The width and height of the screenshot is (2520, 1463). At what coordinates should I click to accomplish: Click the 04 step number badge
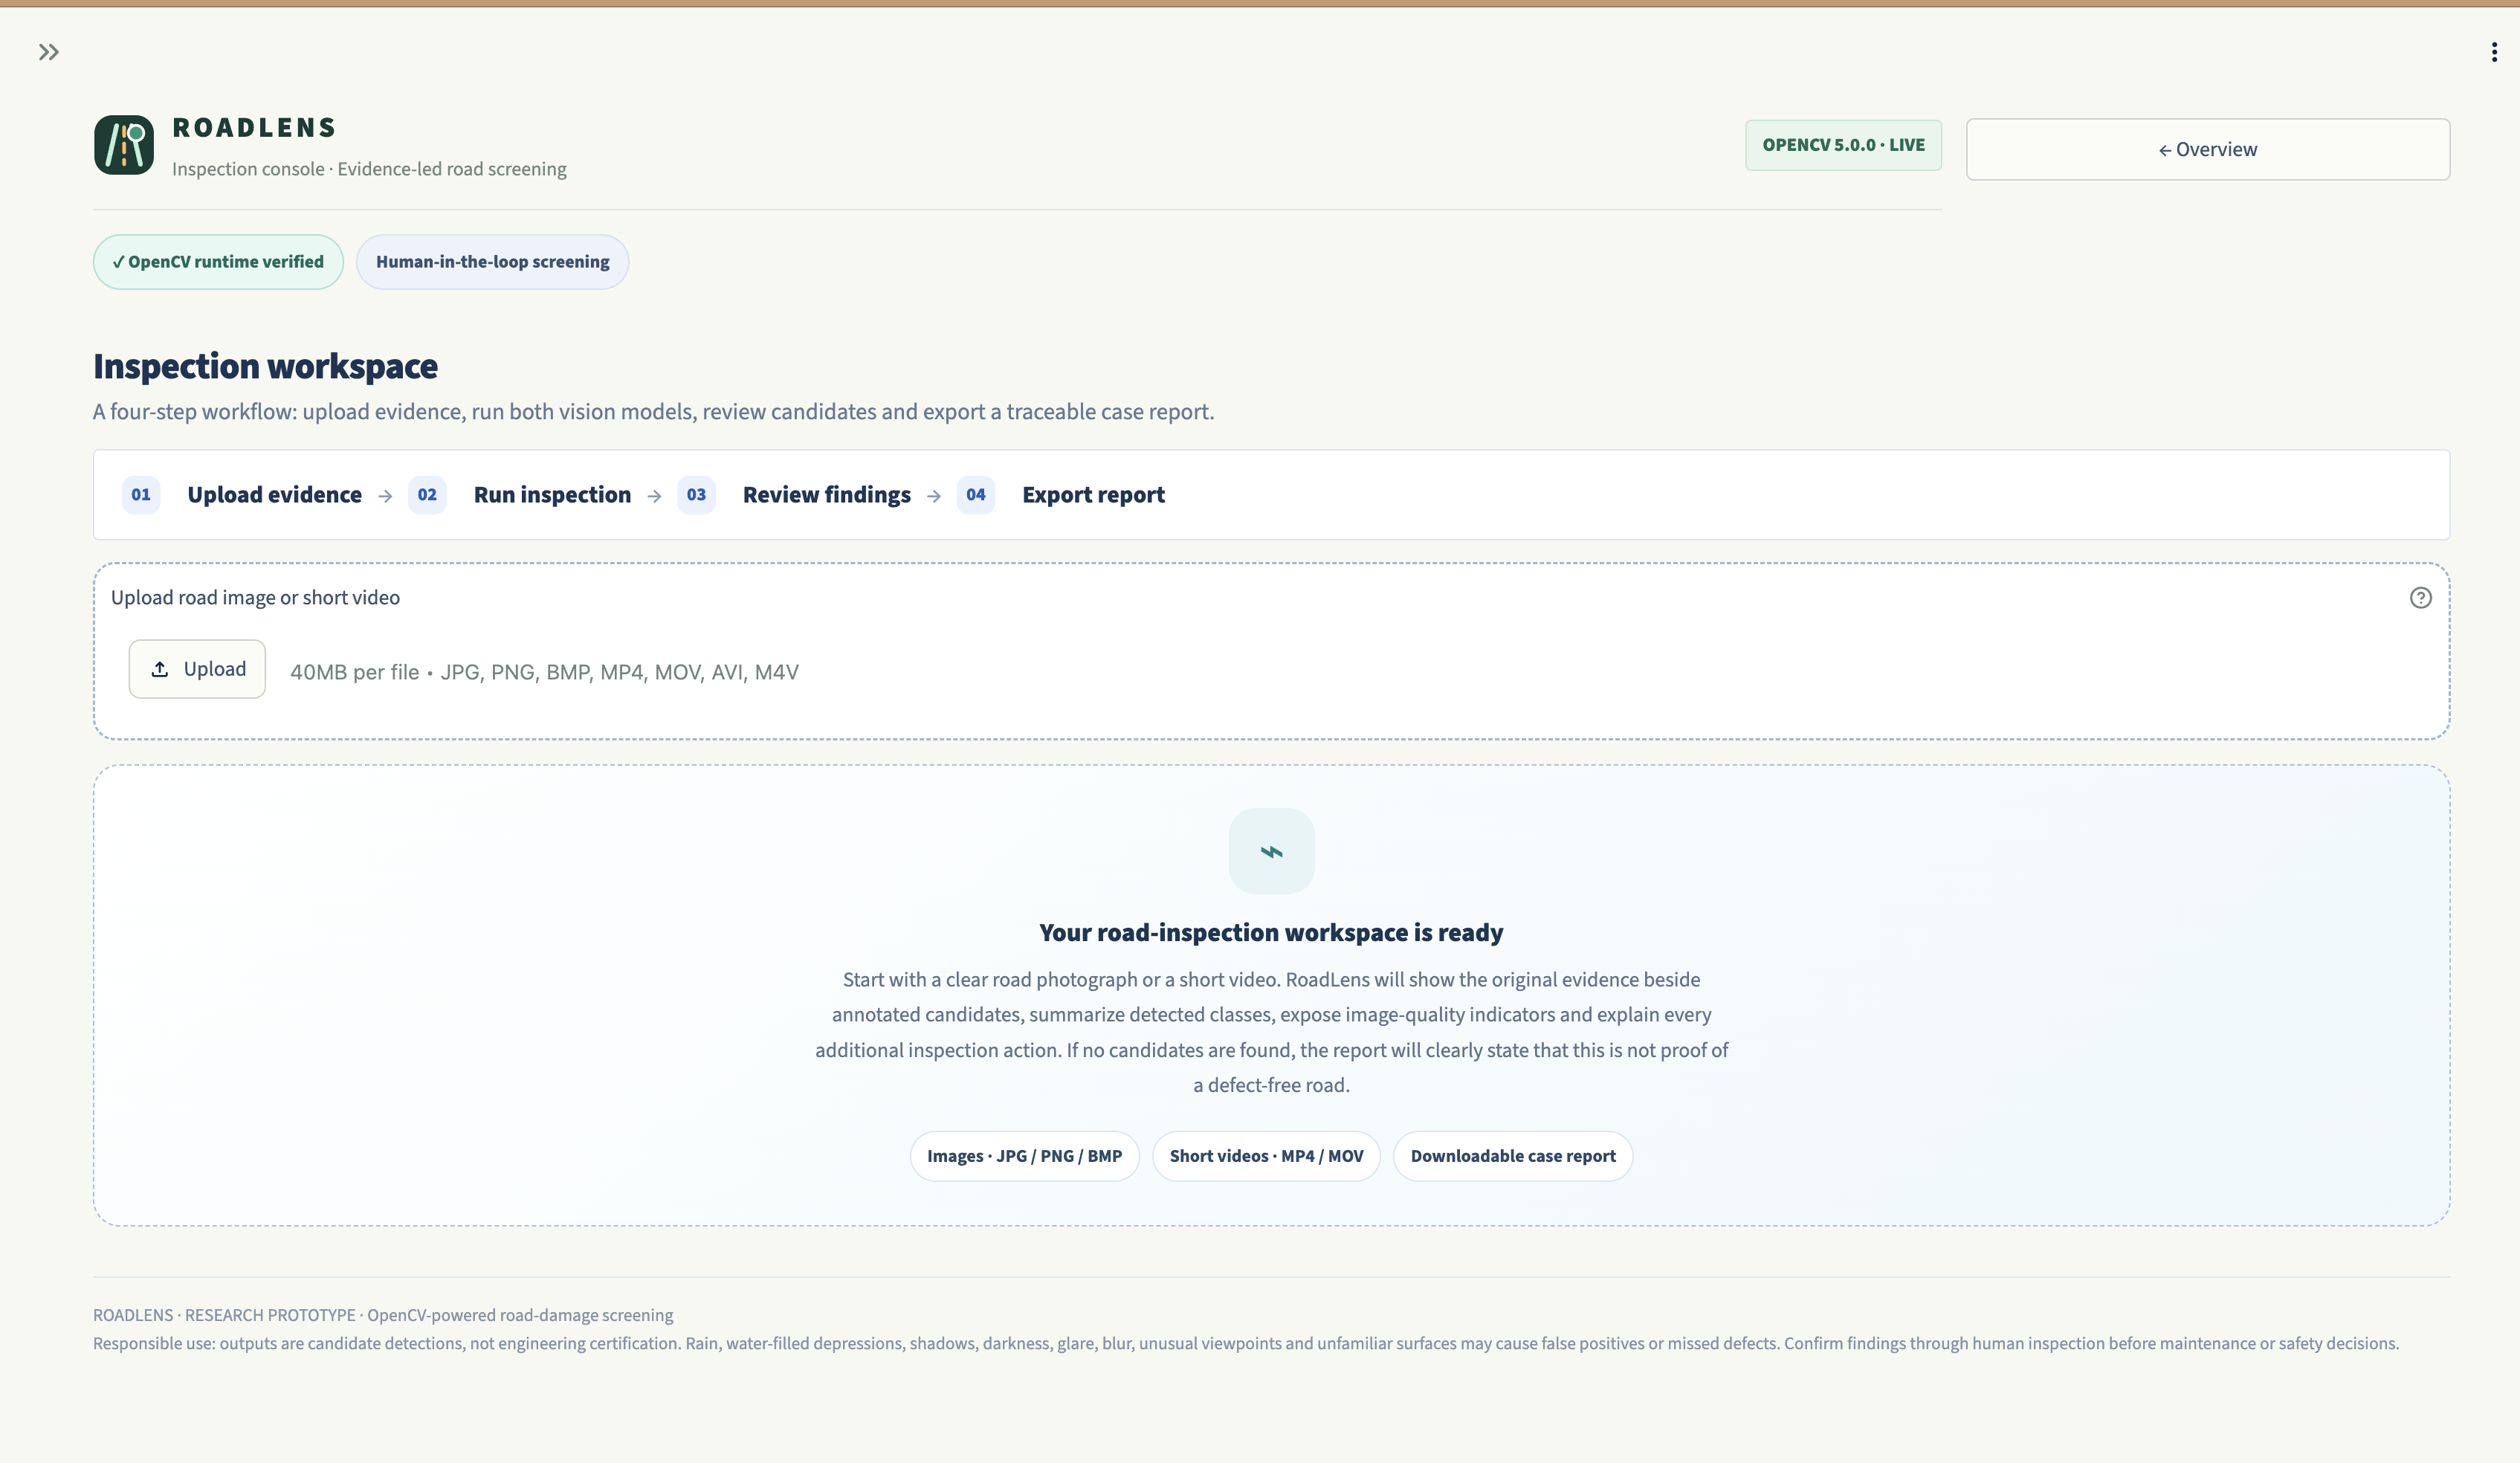pyautogui.click(x=976, y=495)
